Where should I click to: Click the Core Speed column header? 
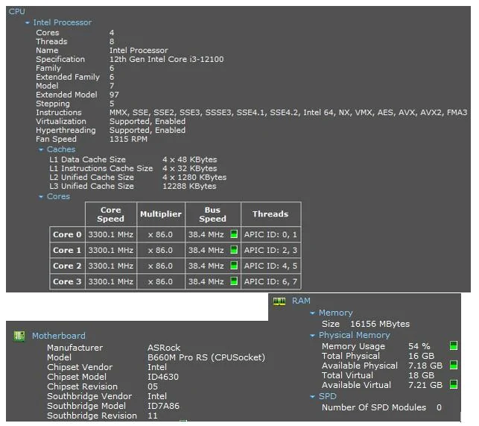pos(110,214)
